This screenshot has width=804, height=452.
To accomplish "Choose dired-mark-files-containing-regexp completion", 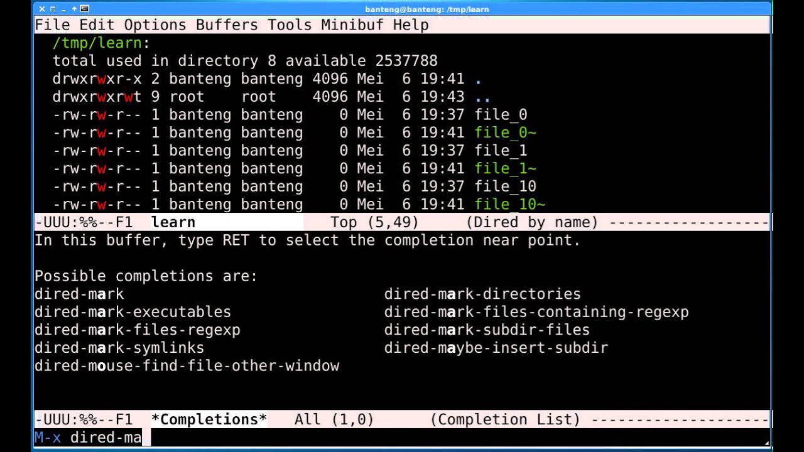I will pos(536,312).
